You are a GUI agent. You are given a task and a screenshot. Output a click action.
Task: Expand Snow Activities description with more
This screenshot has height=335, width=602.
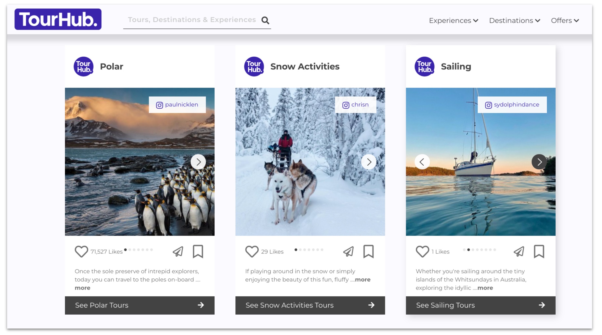[x=363, y=280]
